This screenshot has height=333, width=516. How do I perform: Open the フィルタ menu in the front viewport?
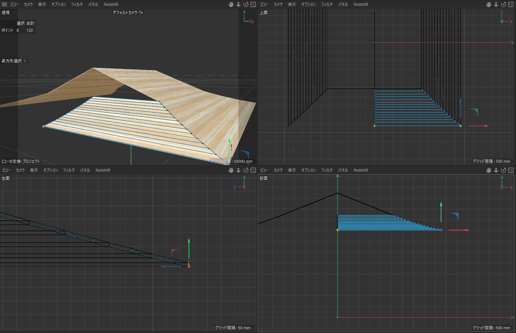point(327,170)
